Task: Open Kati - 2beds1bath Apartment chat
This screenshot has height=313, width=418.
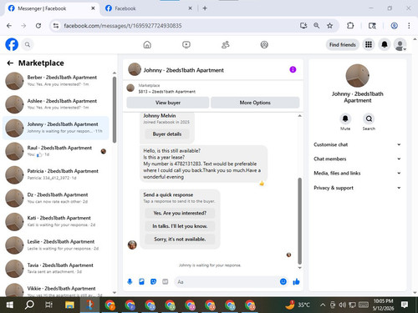Action: [x=56, y=221]
